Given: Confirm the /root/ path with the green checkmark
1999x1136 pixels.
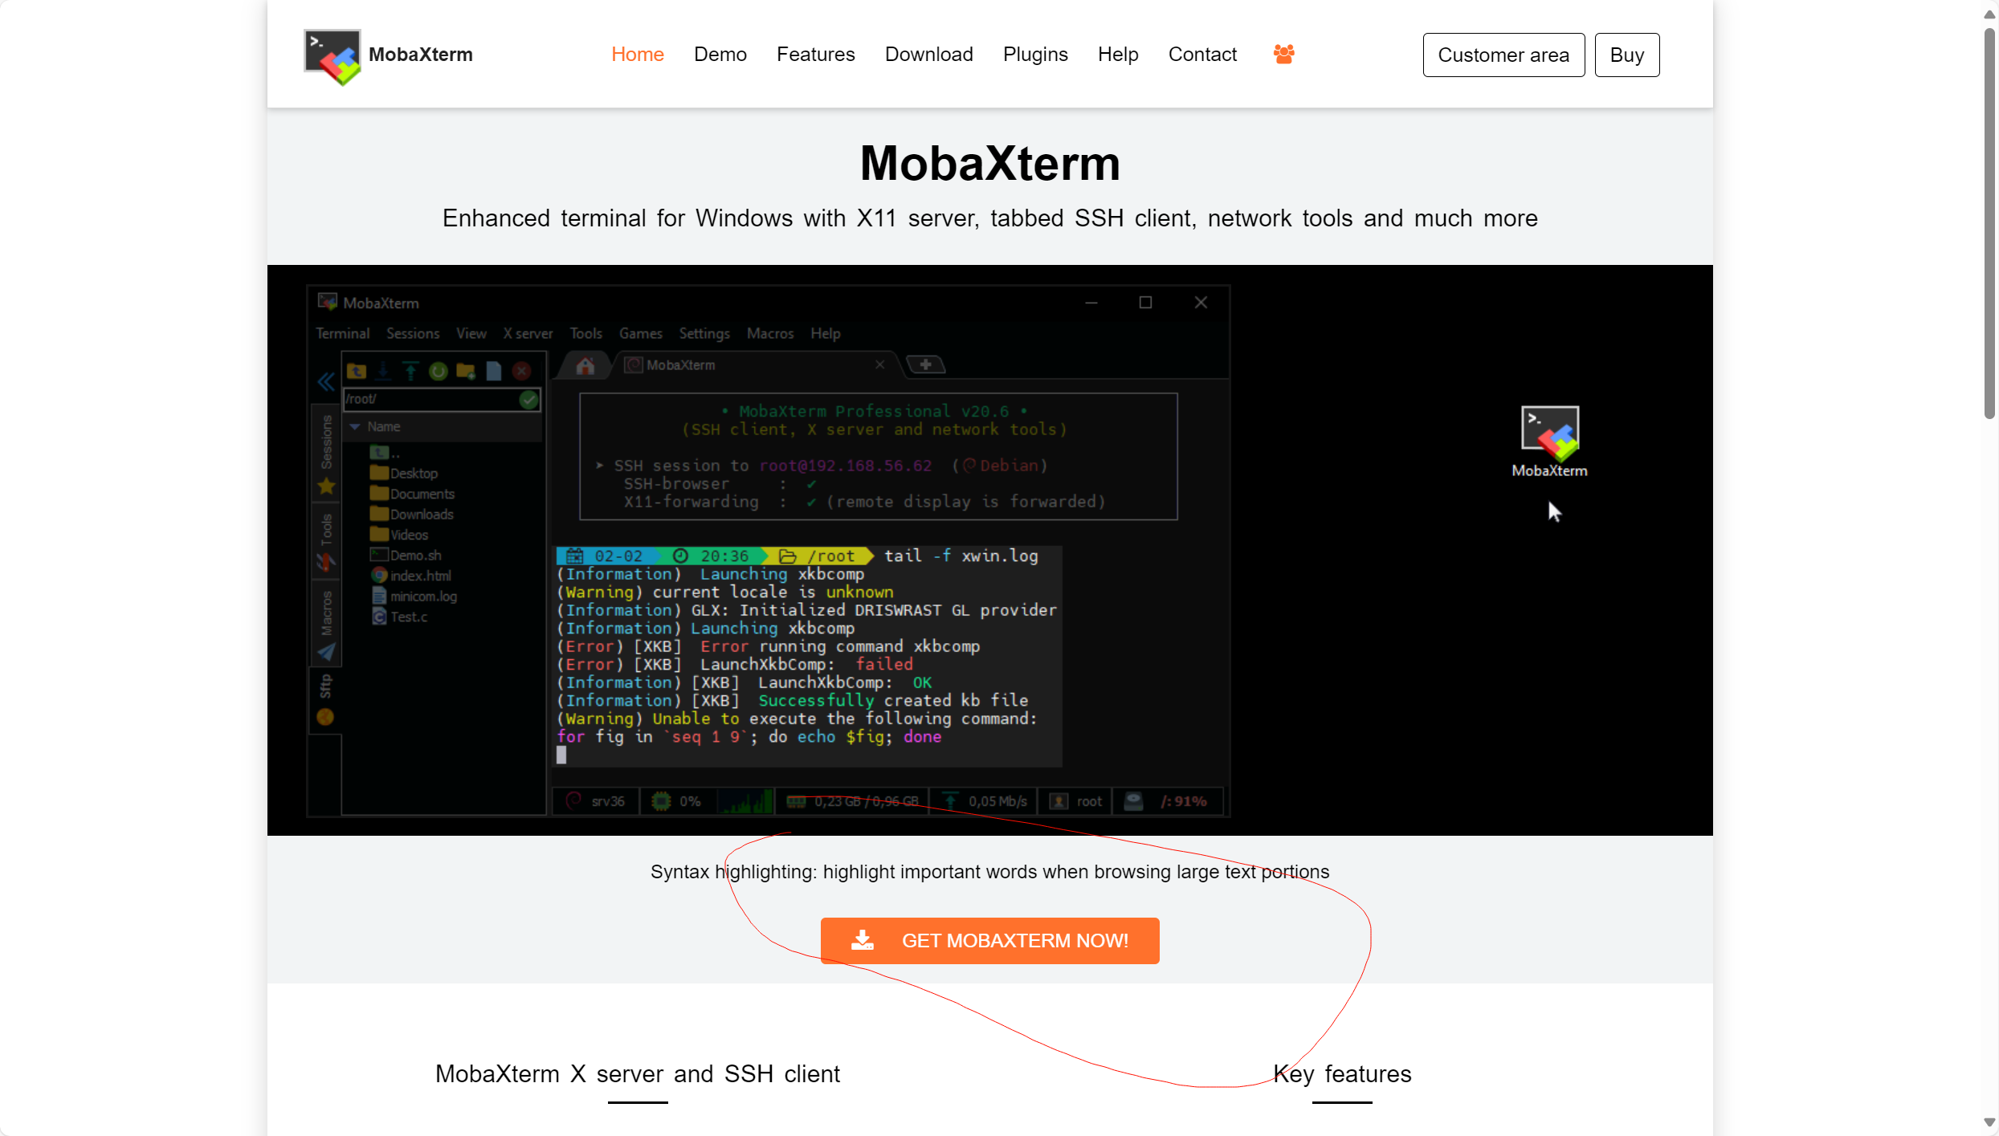Looking at the screenshot, I should click(x=528, y=400).
